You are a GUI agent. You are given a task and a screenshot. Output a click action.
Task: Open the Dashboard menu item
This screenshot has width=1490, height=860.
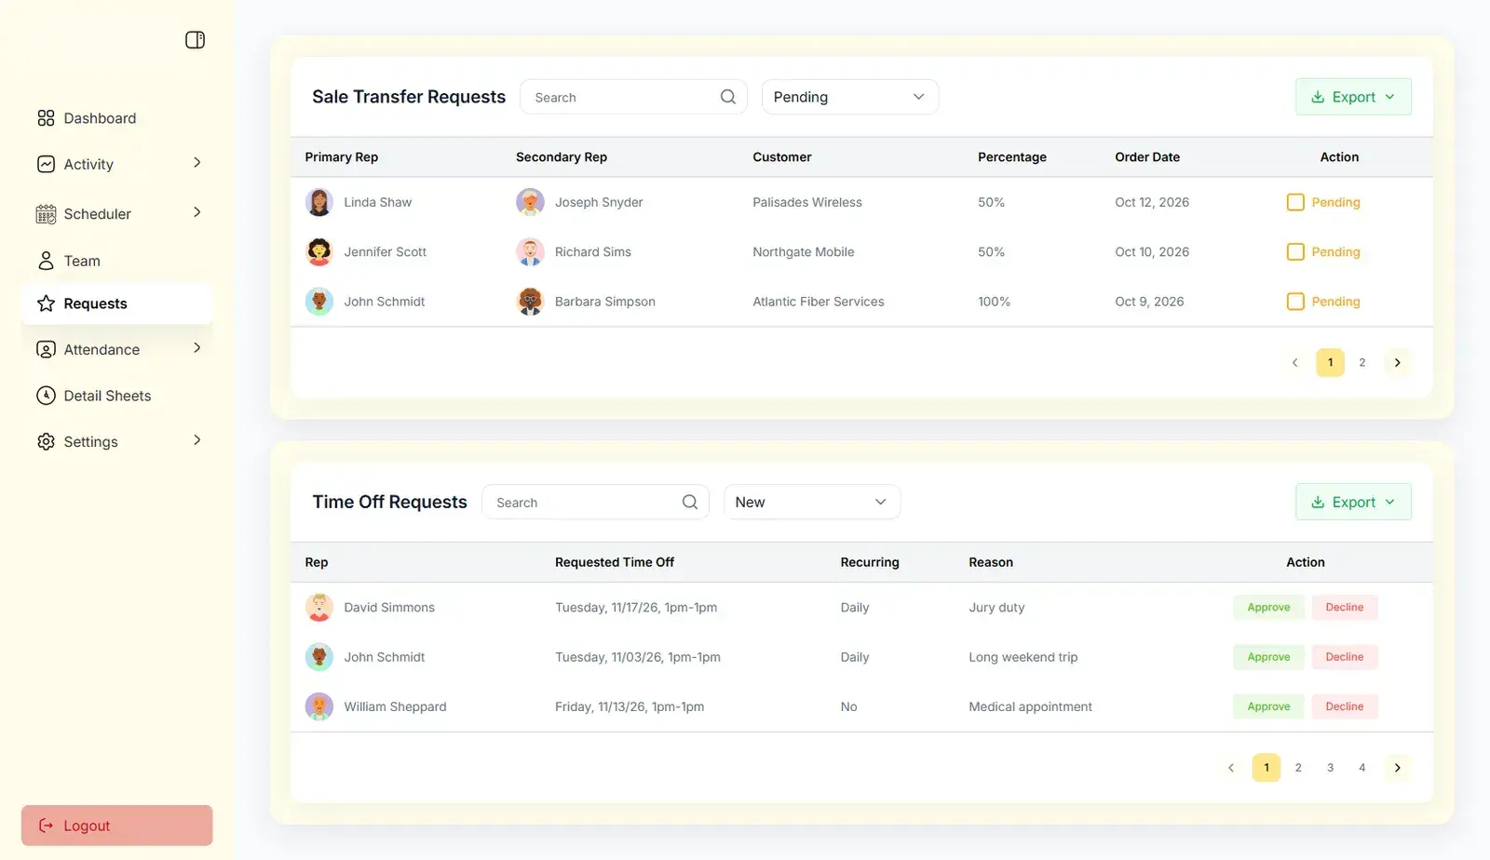pos(117,118)
